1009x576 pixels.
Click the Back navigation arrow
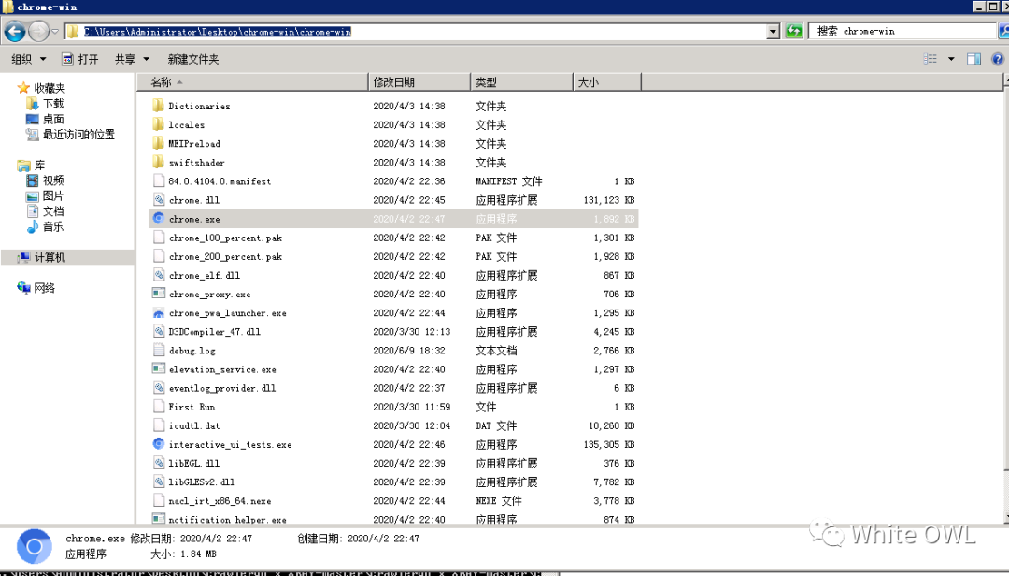(15, 31)
